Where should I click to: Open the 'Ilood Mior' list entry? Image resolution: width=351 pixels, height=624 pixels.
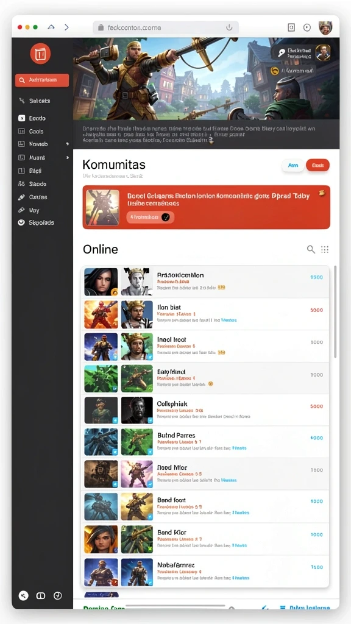tap(205, 474)
